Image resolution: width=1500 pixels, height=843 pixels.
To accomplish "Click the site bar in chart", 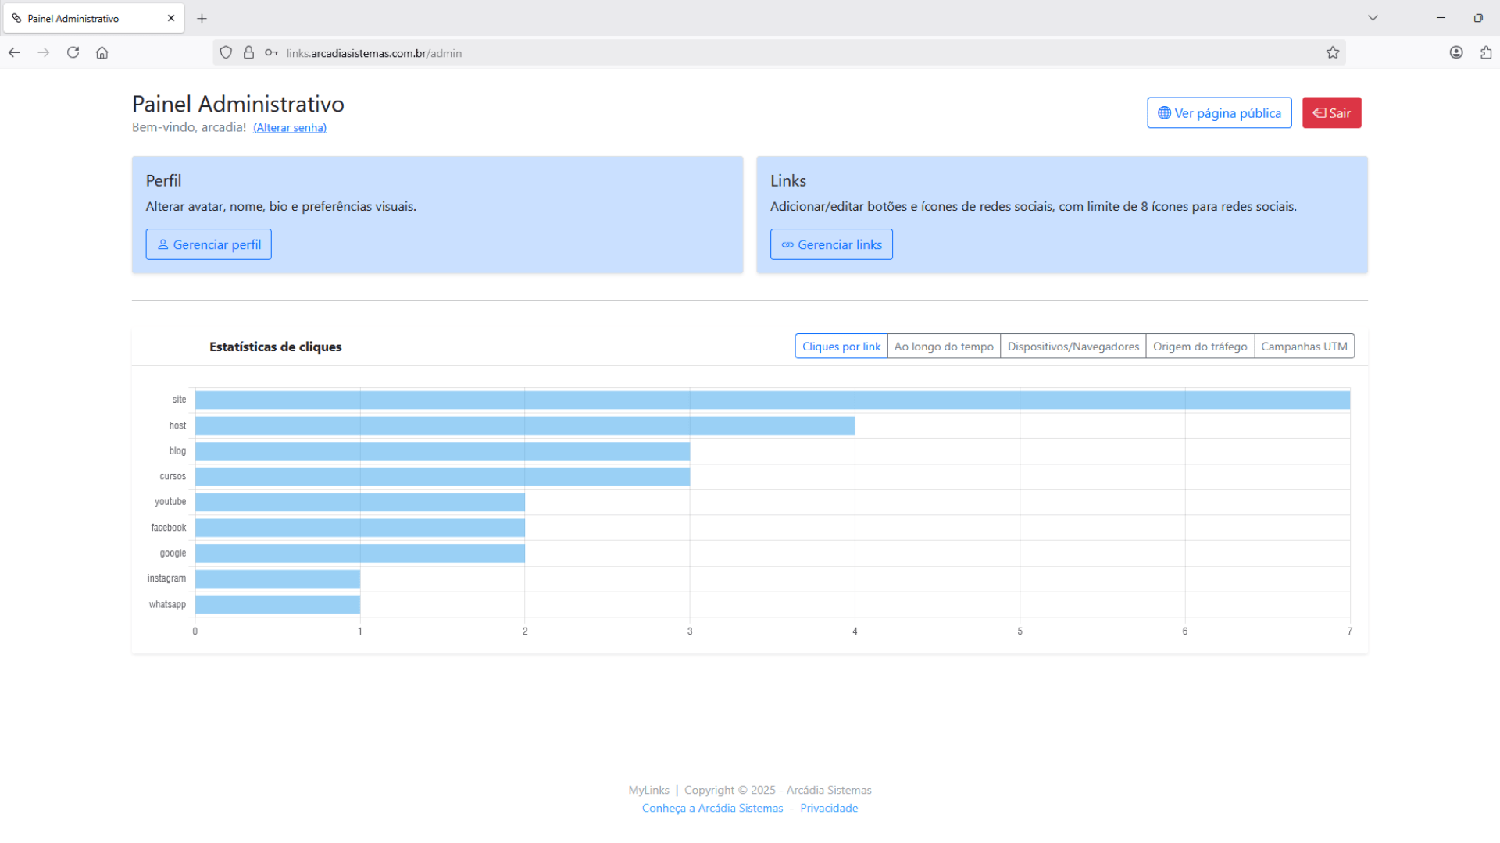I will [772, 400].
